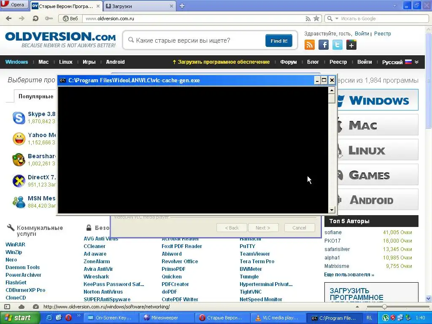Launch Internet Explorer from quick launch
This screenshot has height=324, width=432.
[x=49, y=318]
